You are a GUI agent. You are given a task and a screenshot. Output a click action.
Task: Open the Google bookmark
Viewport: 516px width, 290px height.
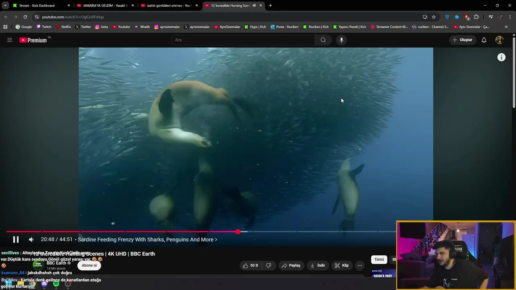tap(24, 27)
